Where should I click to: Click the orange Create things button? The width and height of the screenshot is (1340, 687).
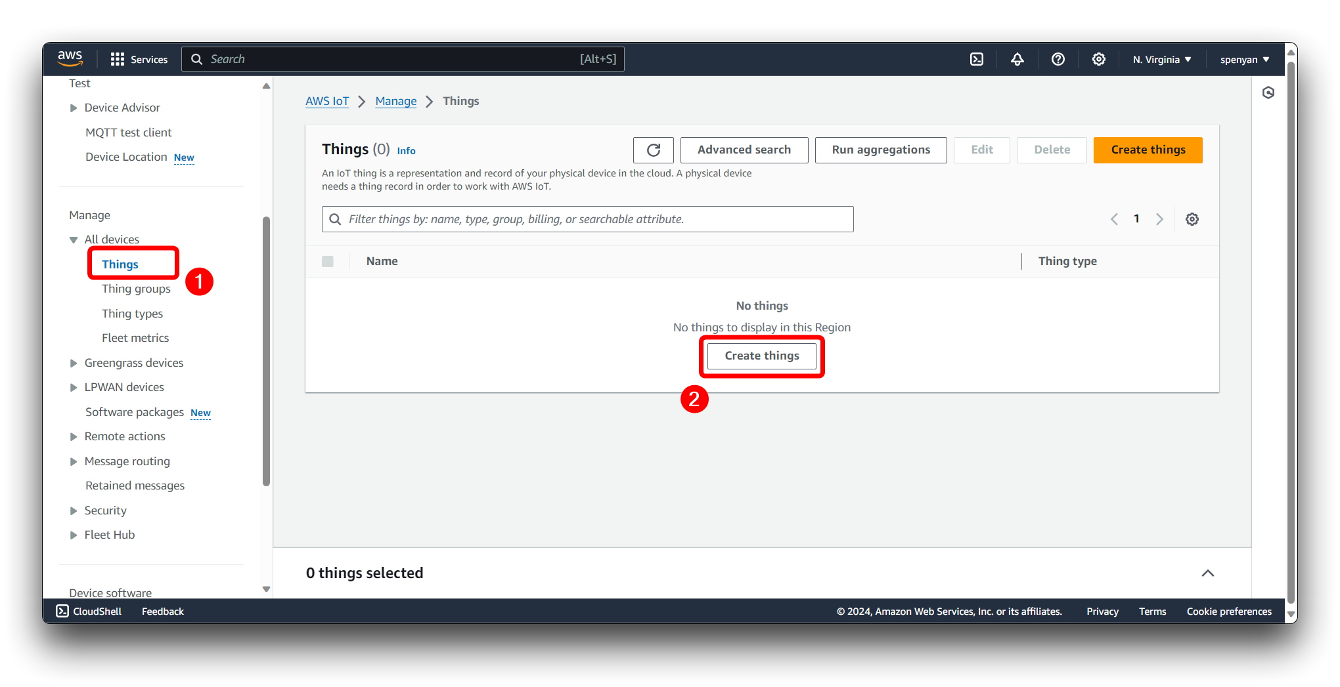point(1148,150)
